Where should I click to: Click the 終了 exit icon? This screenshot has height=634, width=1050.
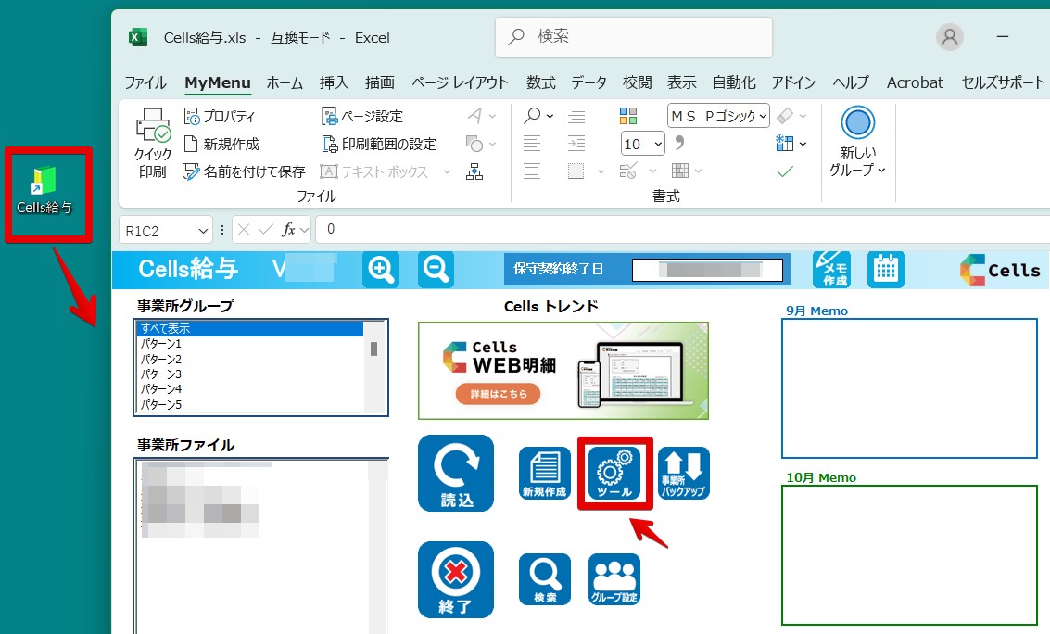pyautogui.click(x=456, y=579)
